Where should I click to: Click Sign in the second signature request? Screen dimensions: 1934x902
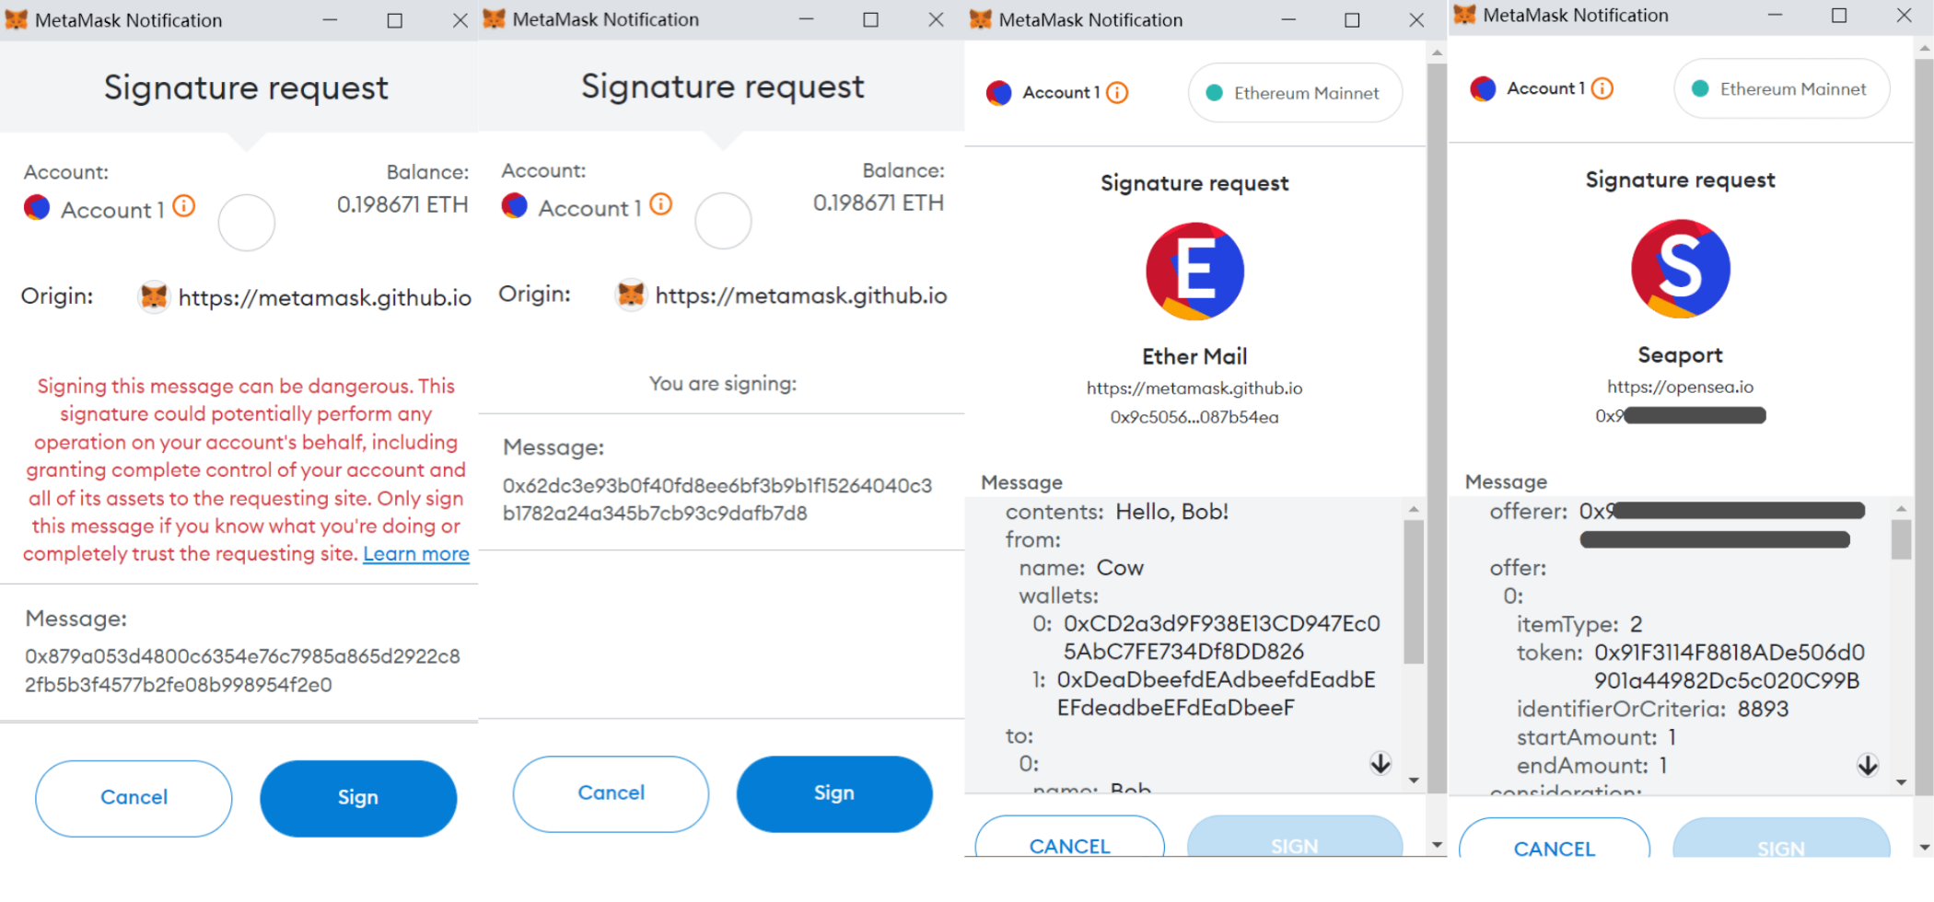click(834, 793)
